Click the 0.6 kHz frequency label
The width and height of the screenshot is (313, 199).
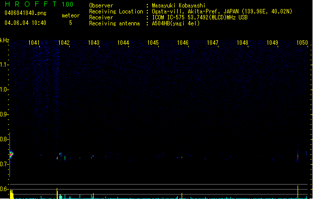(x=4, y=189)
